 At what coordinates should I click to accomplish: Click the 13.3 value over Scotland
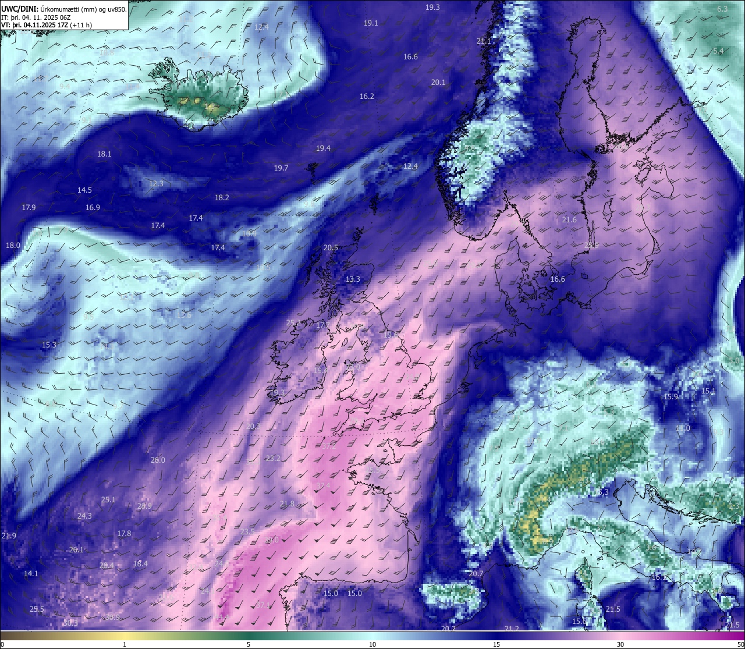[x=353, y=279]
